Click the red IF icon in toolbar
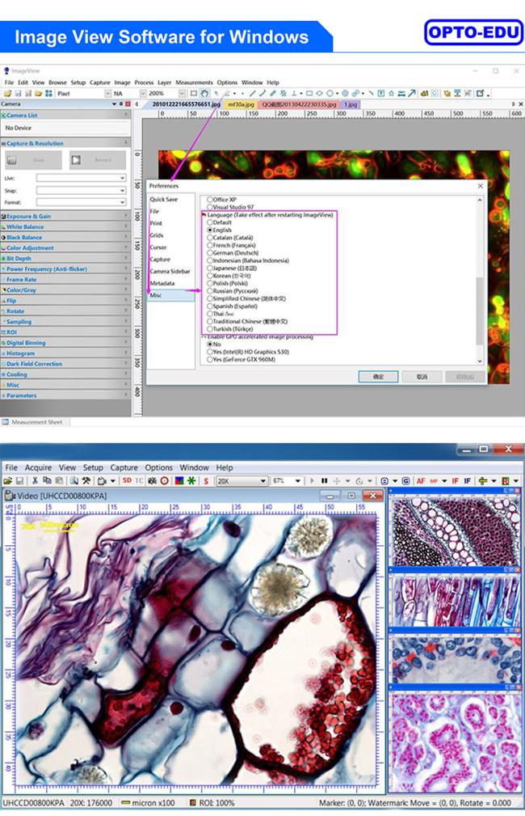This screenshot has width=525, height=816. (455, 481)
